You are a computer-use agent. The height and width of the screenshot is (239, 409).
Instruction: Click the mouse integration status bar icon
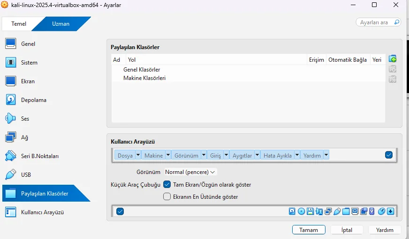click(x=381, y=211)
